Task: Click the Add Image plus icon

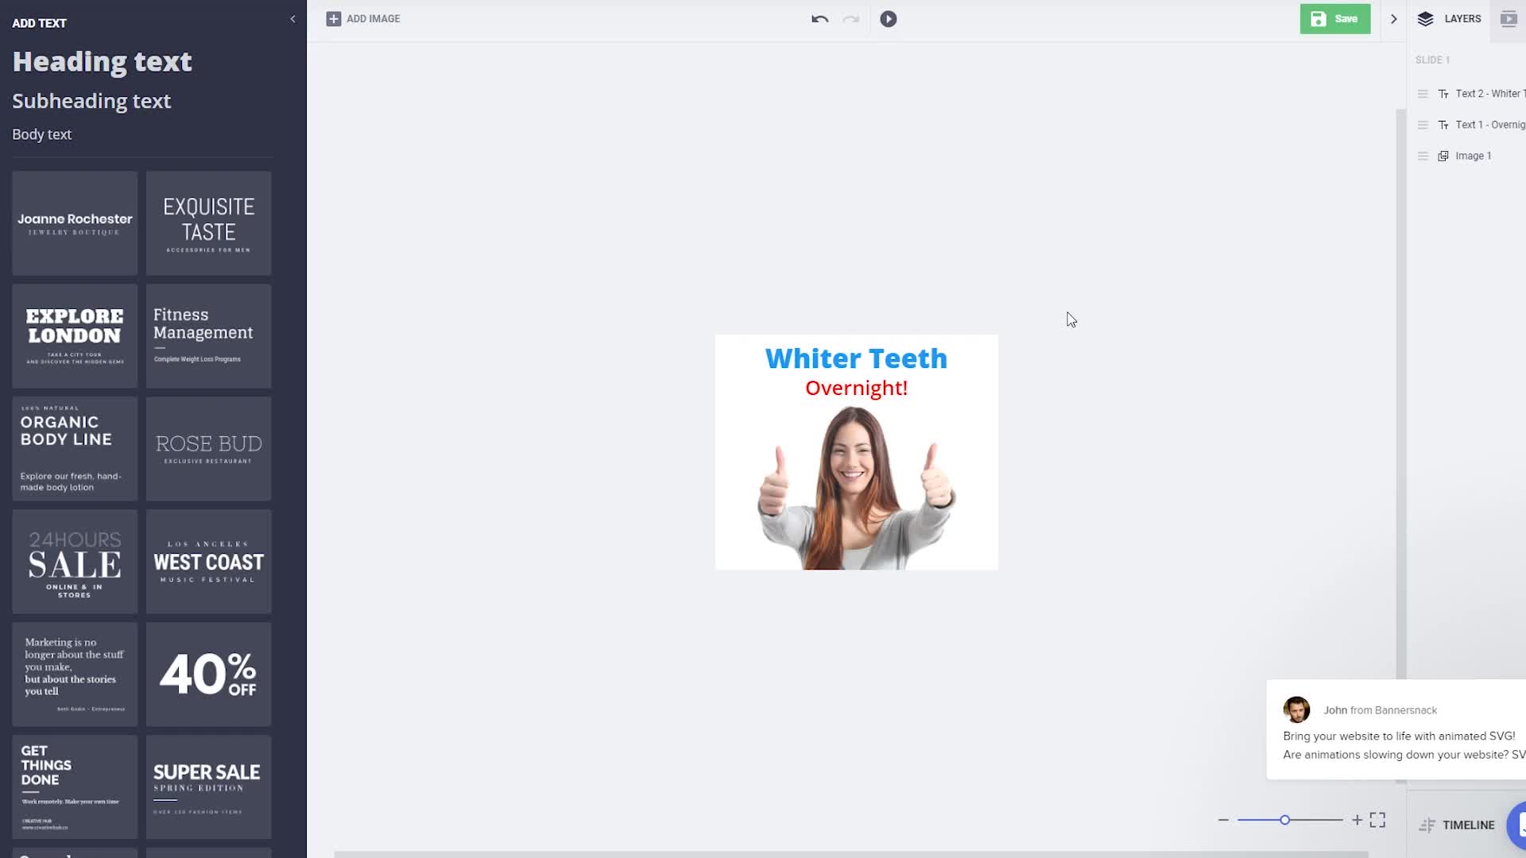Action: coord(334,19)
